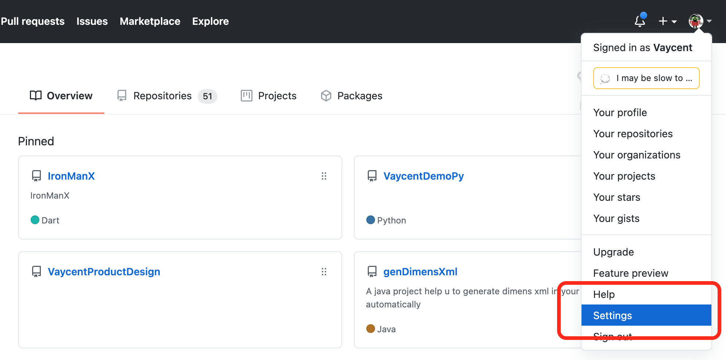Open the plus create-new menu
The width and height of the screenshot is (726, 360).
(668, 21)
